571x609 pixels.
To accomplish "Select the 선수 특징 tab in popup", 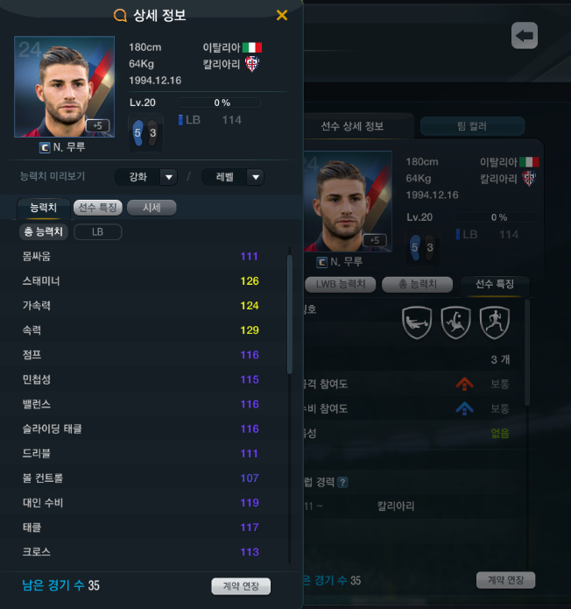I will click(98, 208).
